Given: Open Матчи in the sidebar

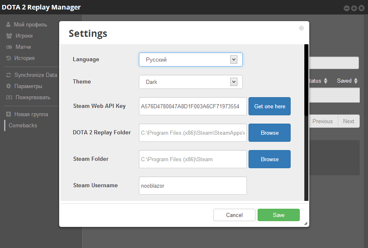Looking at the screenshot, I should tap(23, 47).
